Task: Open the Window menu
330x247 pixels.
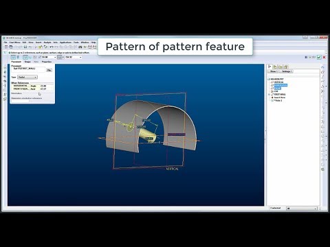Action: [85, 43]
